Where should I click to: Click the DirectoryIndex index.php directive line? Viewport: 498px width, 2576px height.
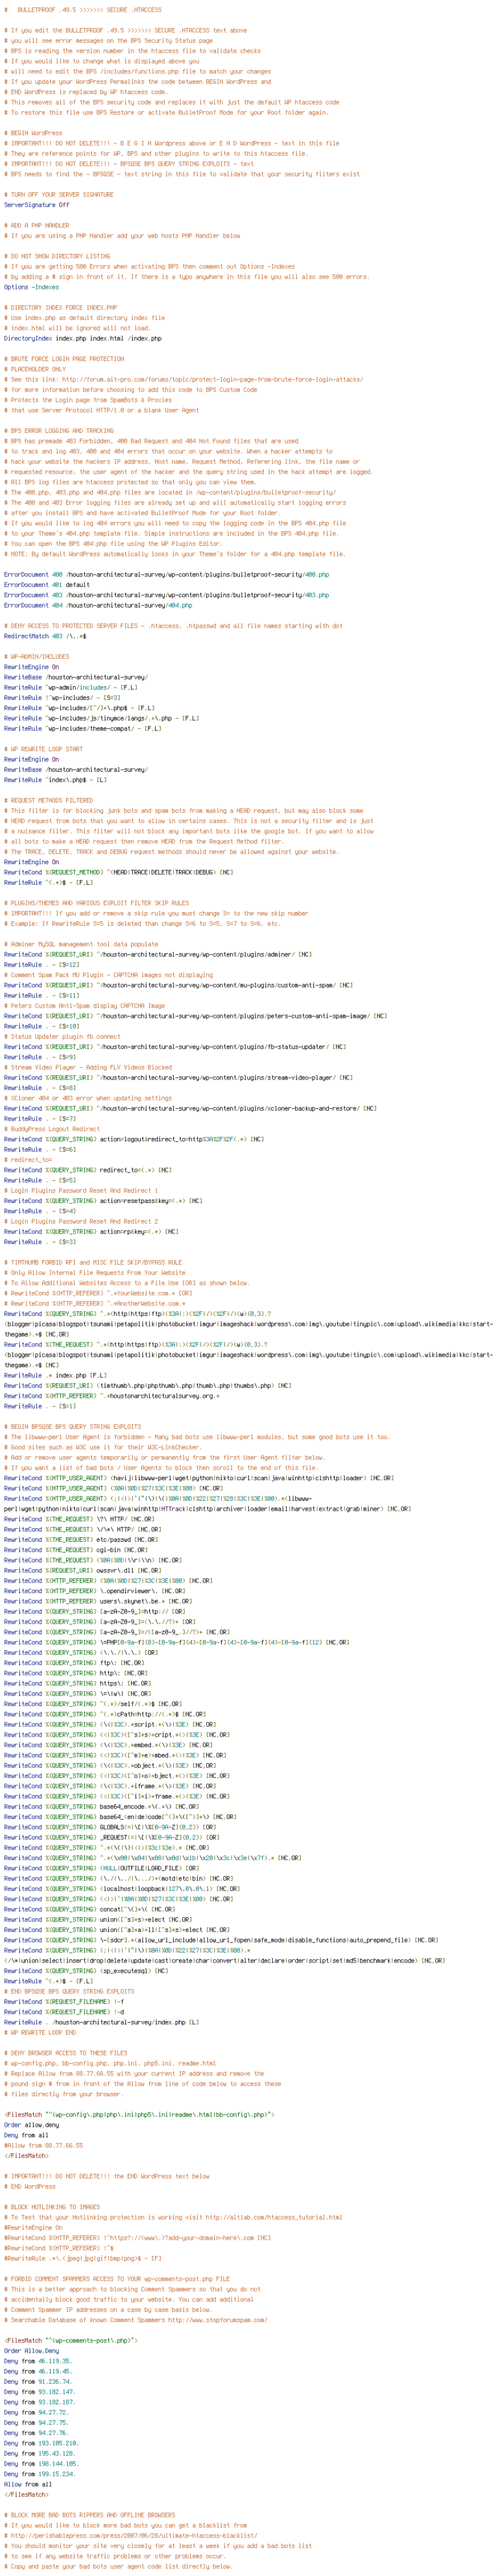(x=82, y=338)
